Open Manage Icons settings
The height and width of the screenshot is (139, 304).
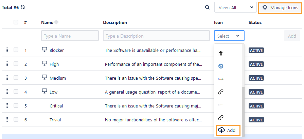pos(280,7)
